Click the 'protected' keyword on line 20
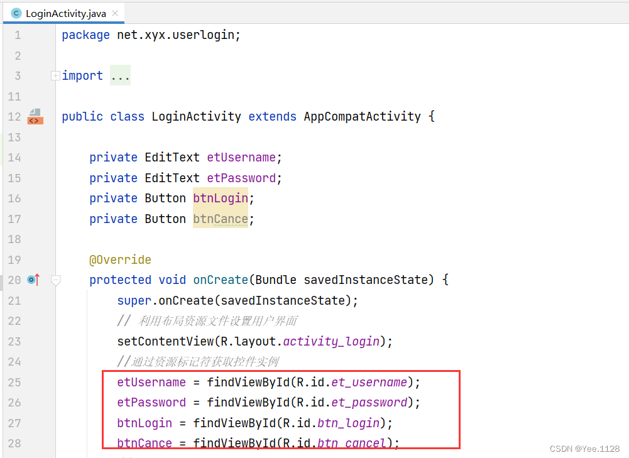The height and width of the screenshot is (458, 629). pos(121,280)
